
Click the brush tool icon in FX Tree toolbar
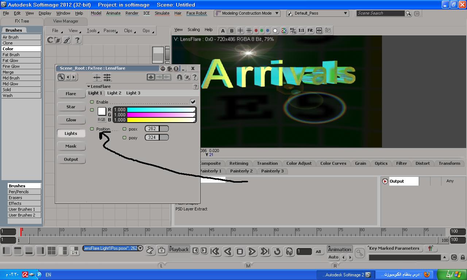click(67, 40)
